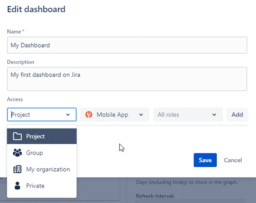
Task: Cancel editing the dashboard
Action: pos(233,160)
